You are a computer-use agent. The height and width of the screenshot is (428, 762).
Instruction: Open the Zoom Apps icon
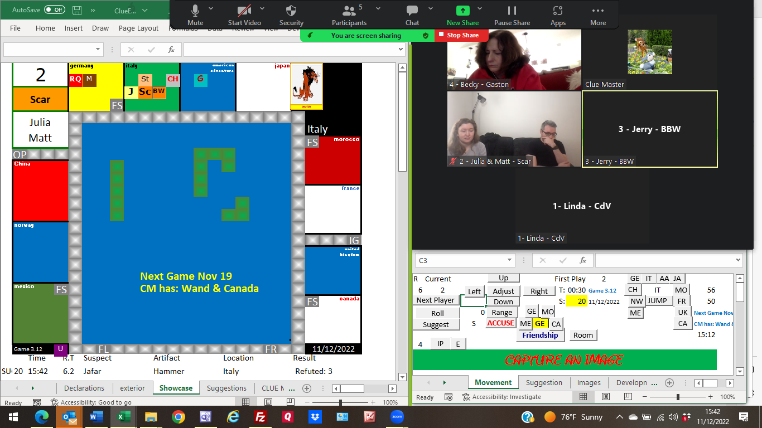(x=558, y=11)
